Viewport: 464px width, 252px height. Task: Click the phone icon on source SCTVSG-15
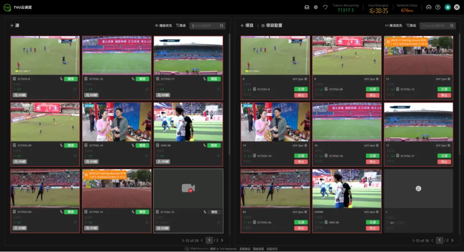click(205, 212)
